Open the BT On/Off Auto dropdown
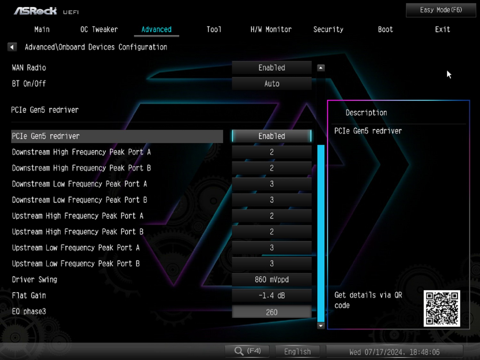480x360 pixels. (x=272, y=84)
